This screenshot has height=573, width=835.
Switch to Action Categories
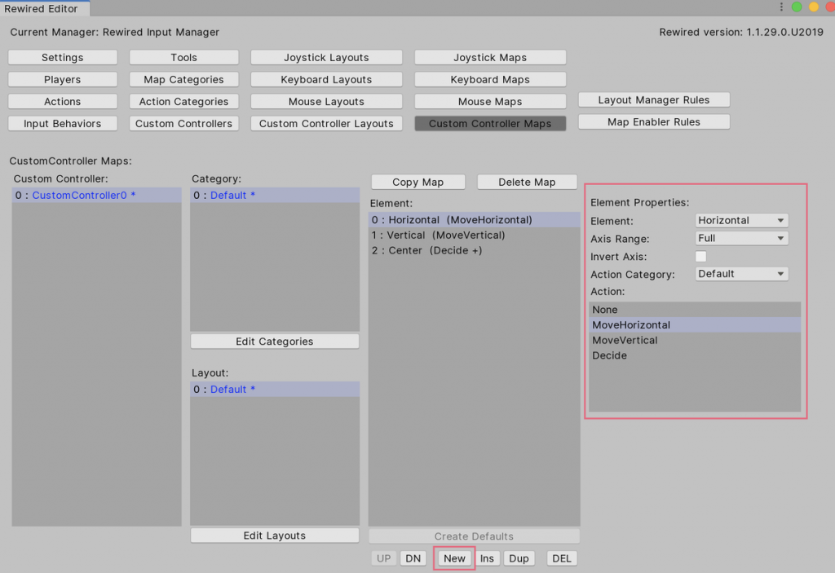(183, 101)
